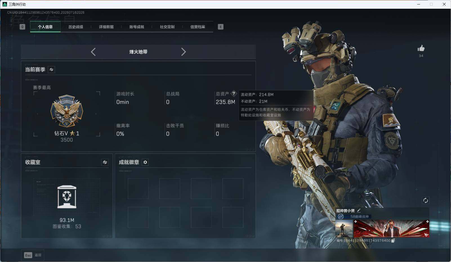Viewport: 451px width, 262px height.
Task: Open the 社交定制 tab
Action: point(167,27)
